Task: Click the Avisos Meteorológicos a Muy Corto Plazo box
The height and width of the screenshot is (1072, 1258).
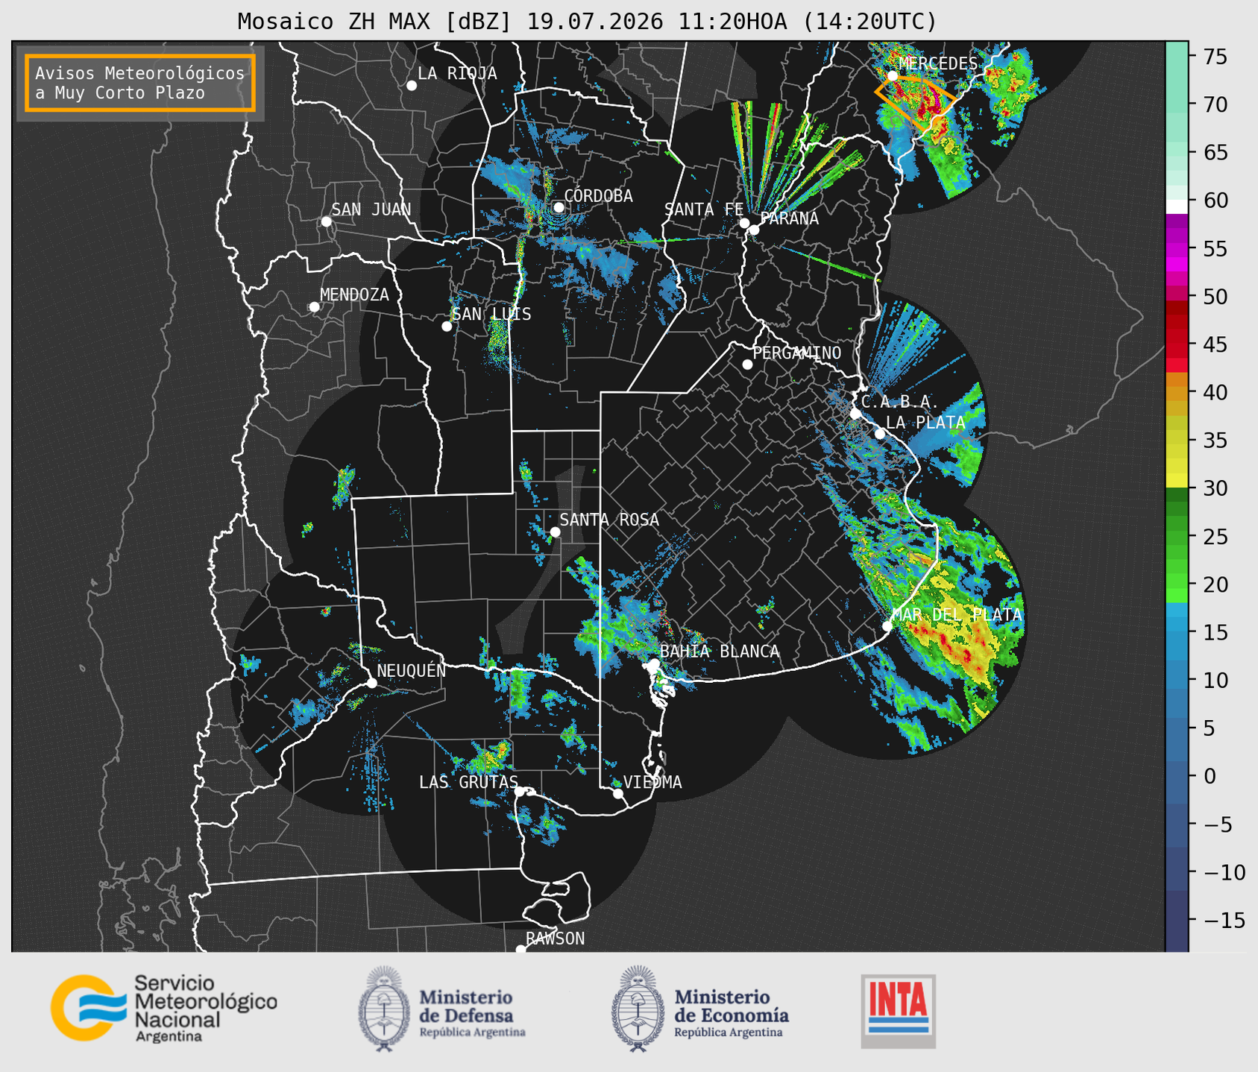Action: [140, 83]
